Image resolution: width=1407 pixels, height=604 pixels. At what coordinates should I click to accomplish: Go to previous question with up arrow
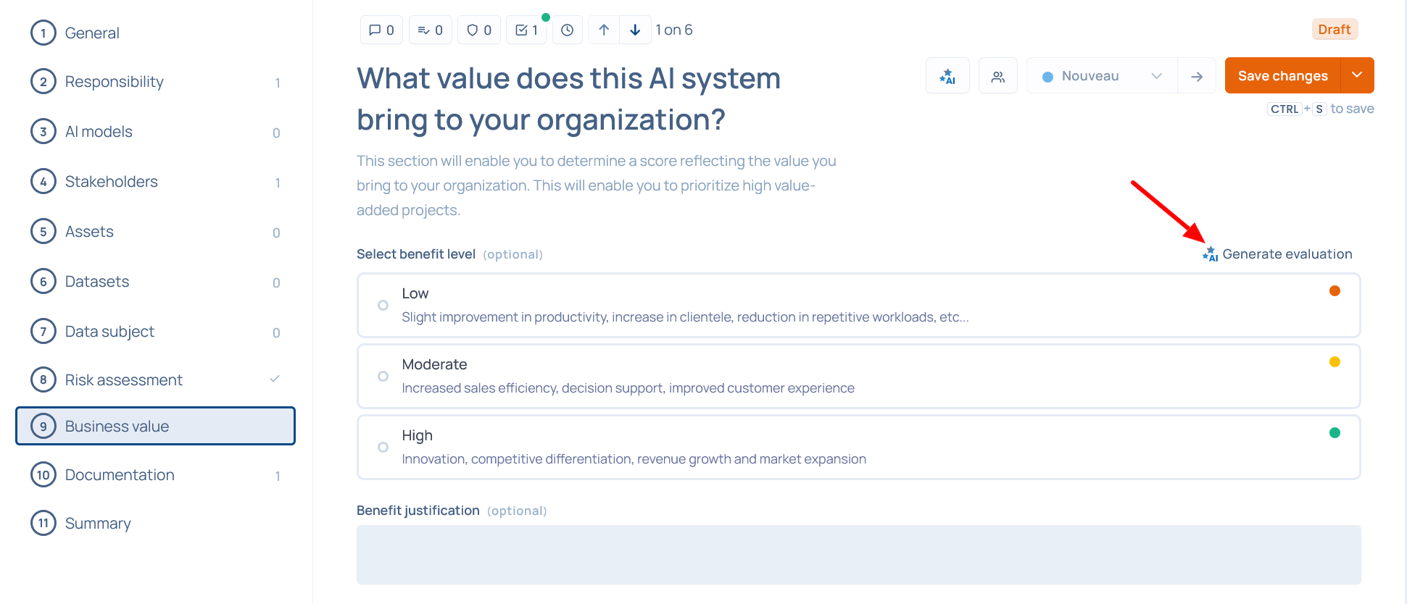tap(604, 30)
